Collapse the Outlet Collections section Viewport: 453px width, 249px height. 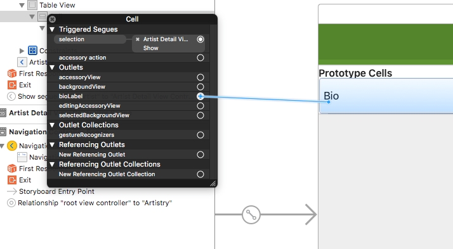click(52, 125)
